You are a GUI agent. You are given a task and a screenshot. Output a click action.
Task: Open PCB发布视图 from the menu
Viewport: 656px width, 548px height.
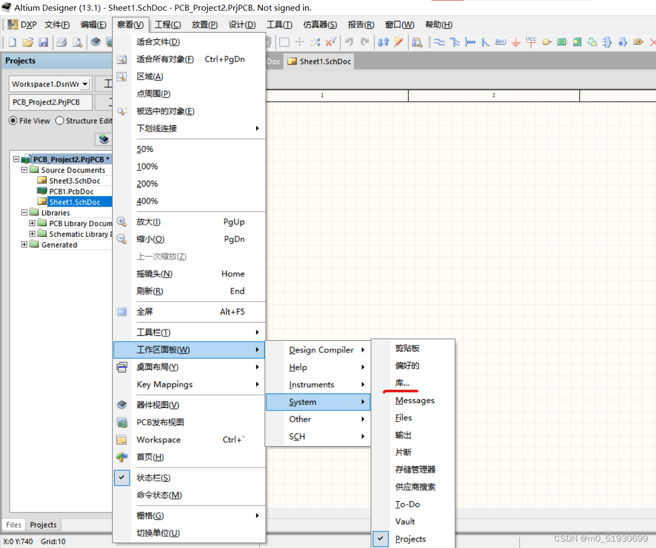pyautogui.click(x=189, y=422)
